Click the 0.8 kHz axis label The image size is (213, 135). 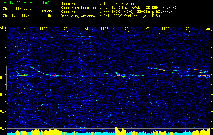pos(3,94)
